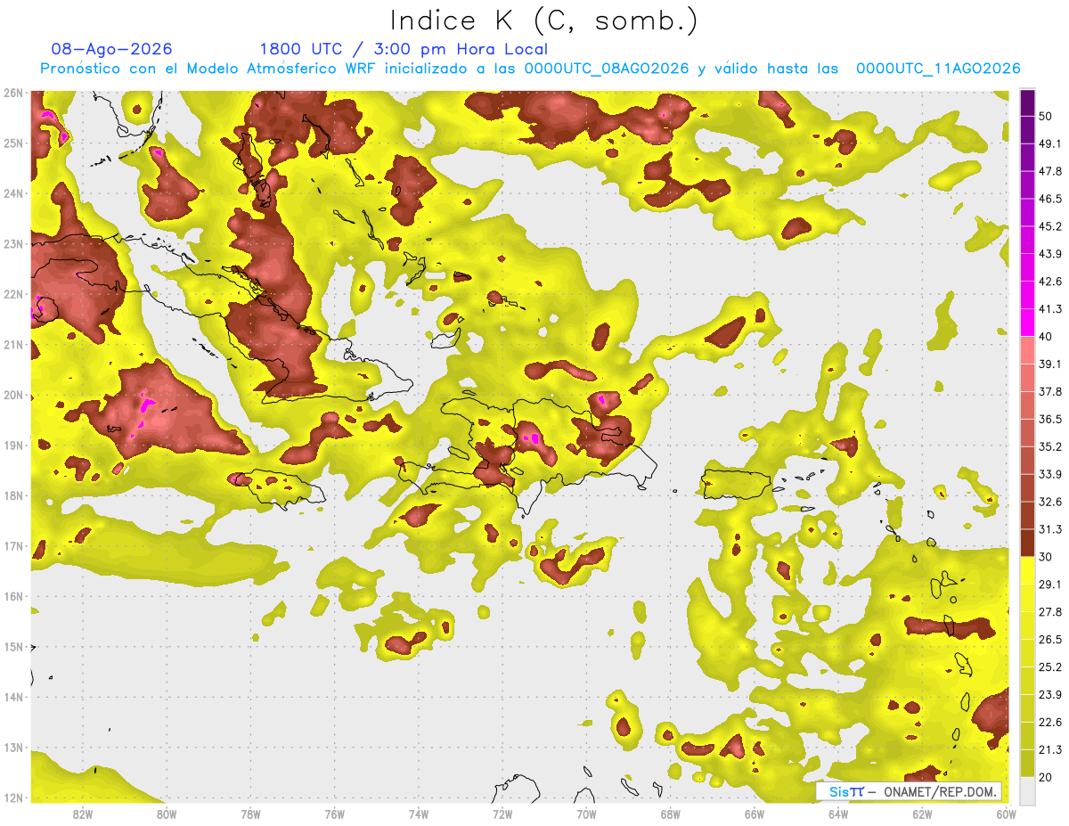Click the yellow color band labeled 29.1
This screenshot has height=826, width=1069.
click(x=1027, y=570)
